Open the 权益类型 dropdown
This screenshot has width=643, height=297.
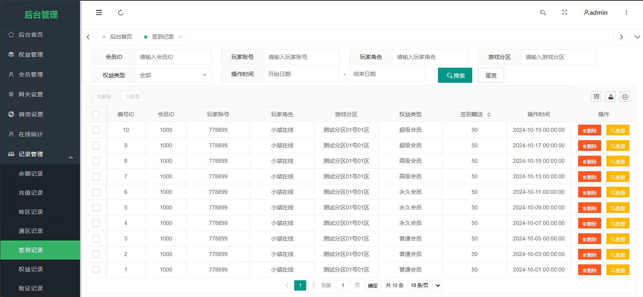(x=173, y=75)
